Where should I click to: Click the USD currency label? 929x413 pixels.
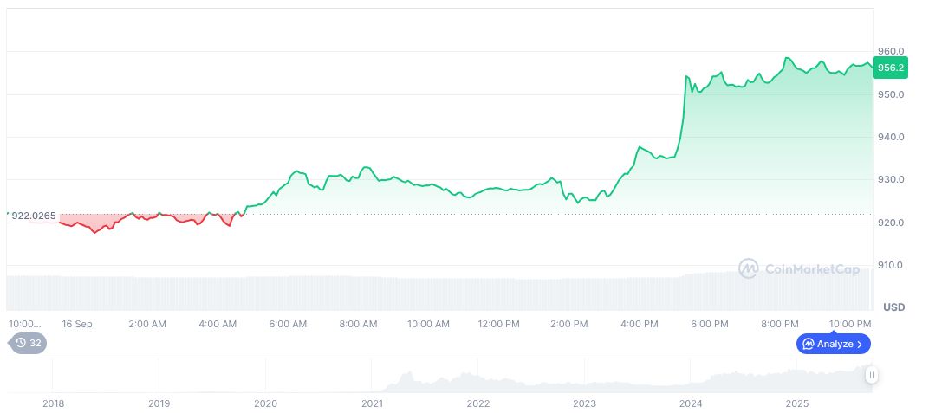pos(893,307)
